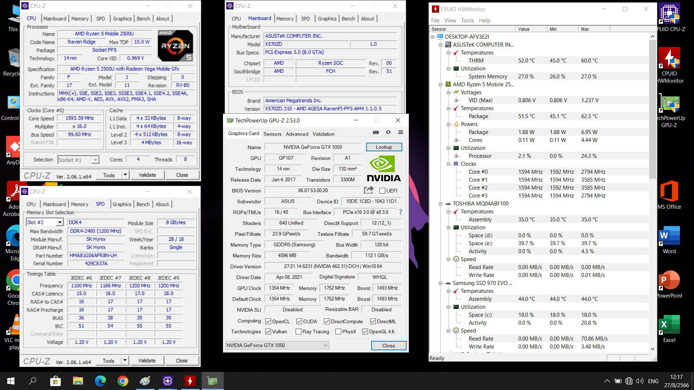Open Word desktop shortcut
694x390 pixels.
click(x=669, y=240)
